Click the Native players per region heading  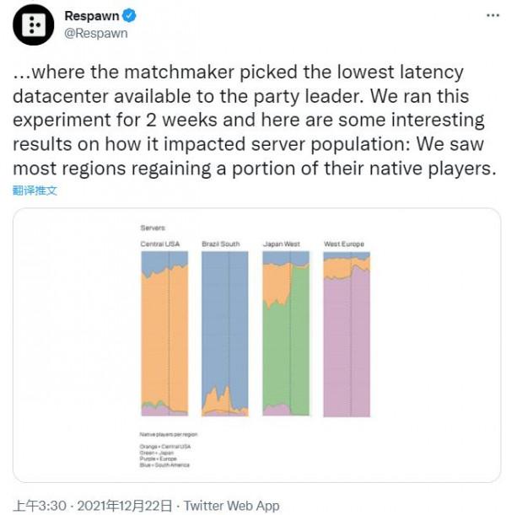165,434
